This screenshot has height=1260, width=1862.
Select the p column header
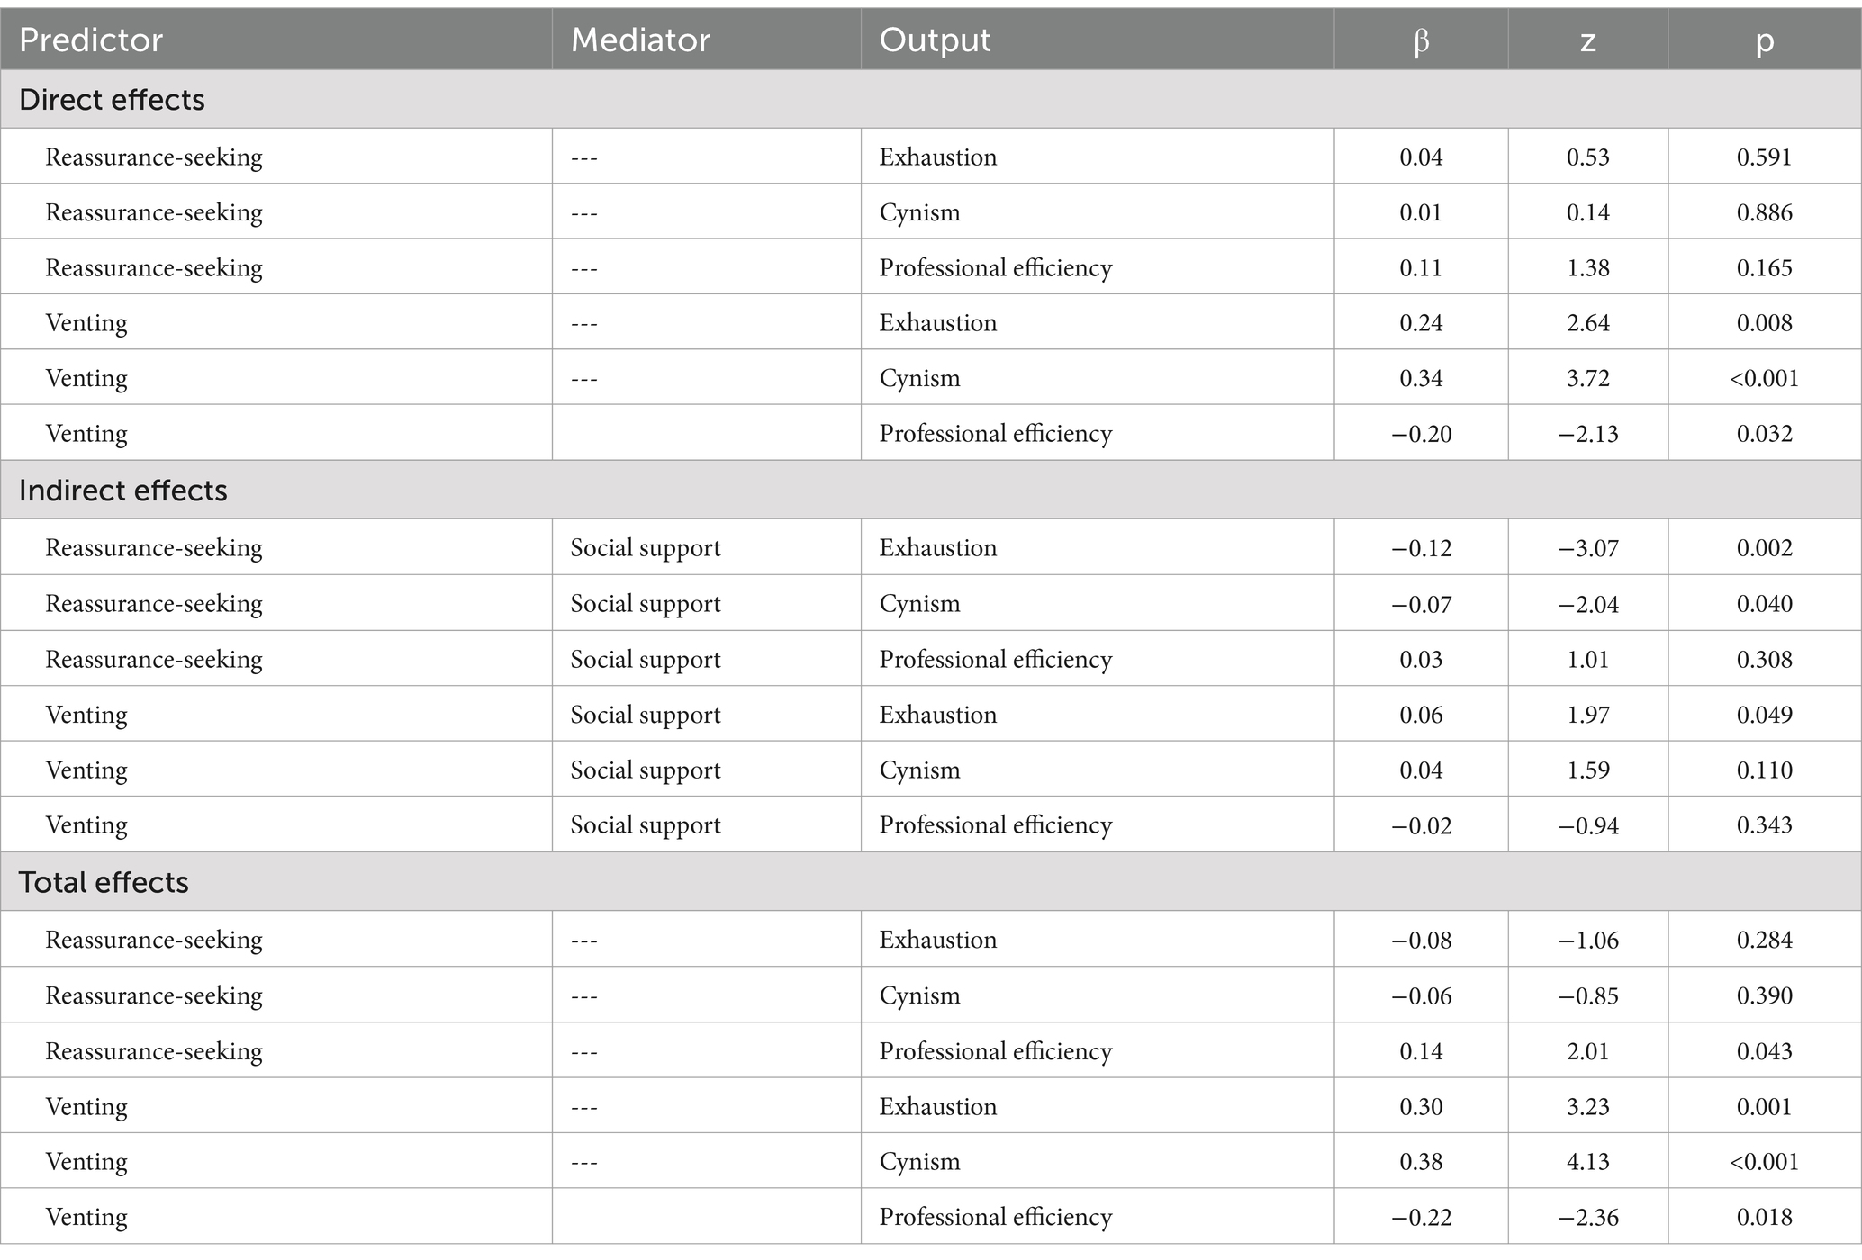(1765, 40)
